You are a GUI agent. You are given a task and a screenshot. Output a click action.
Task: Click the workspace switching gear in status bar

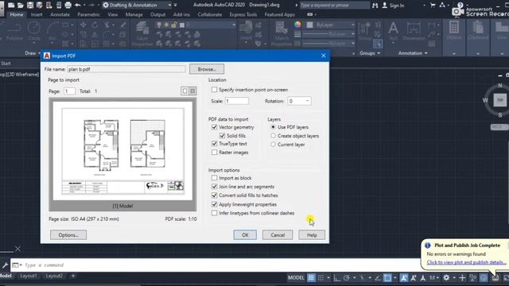(x=446, y=277)
